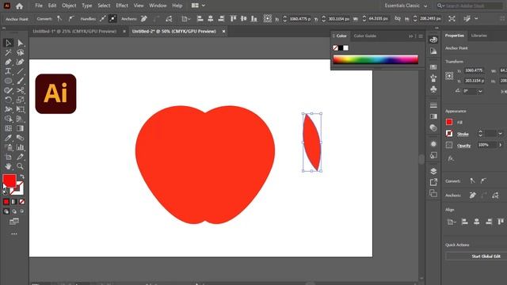Choose the Column Graph tool
The width and height of the screenshot is (507, 285).
coord(20,147)
